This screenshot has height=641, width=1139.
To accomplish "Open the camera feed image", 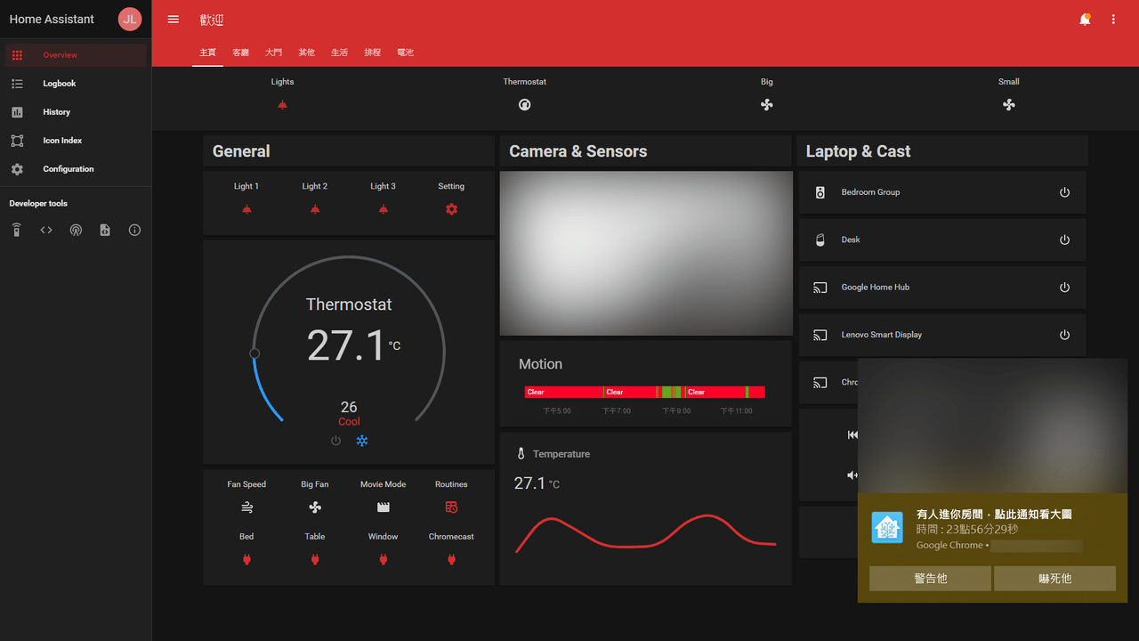I will coord(646,253).
